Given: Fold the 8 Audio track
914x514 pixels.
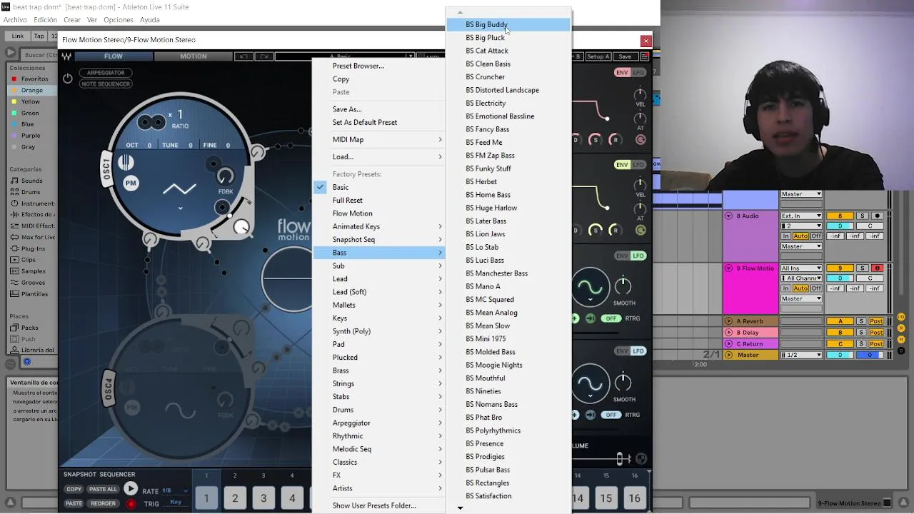Looking at the screenshot, I should [x=728, y=216].
